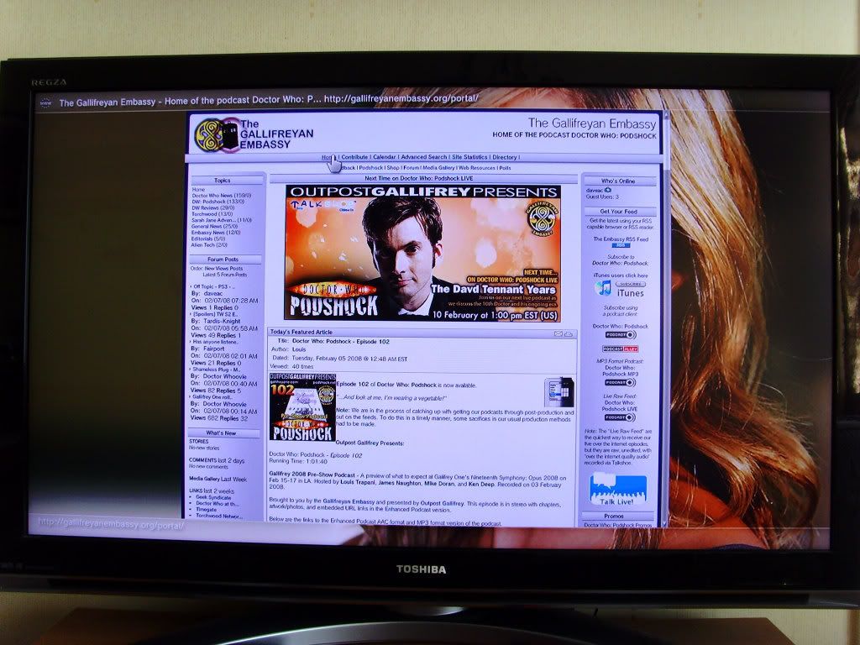
Task: Open the Shop link in the secondary navigation
Action: coord(393,168)
